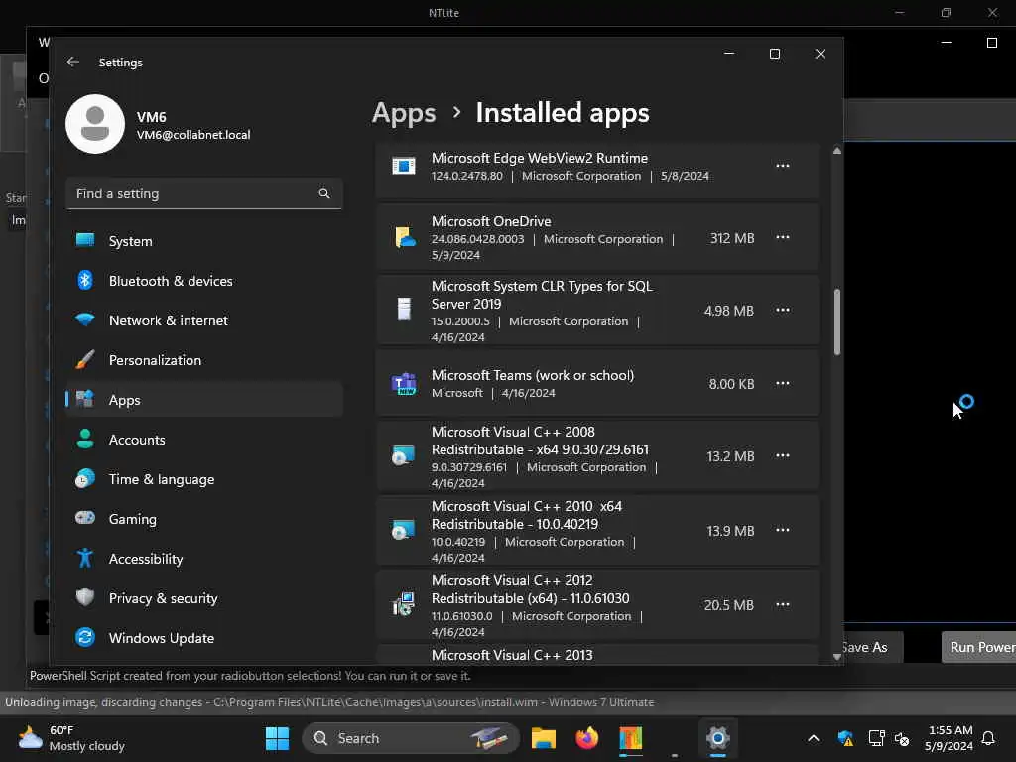Click the Visual C++ 2010 app icon

tap(403, 530)
